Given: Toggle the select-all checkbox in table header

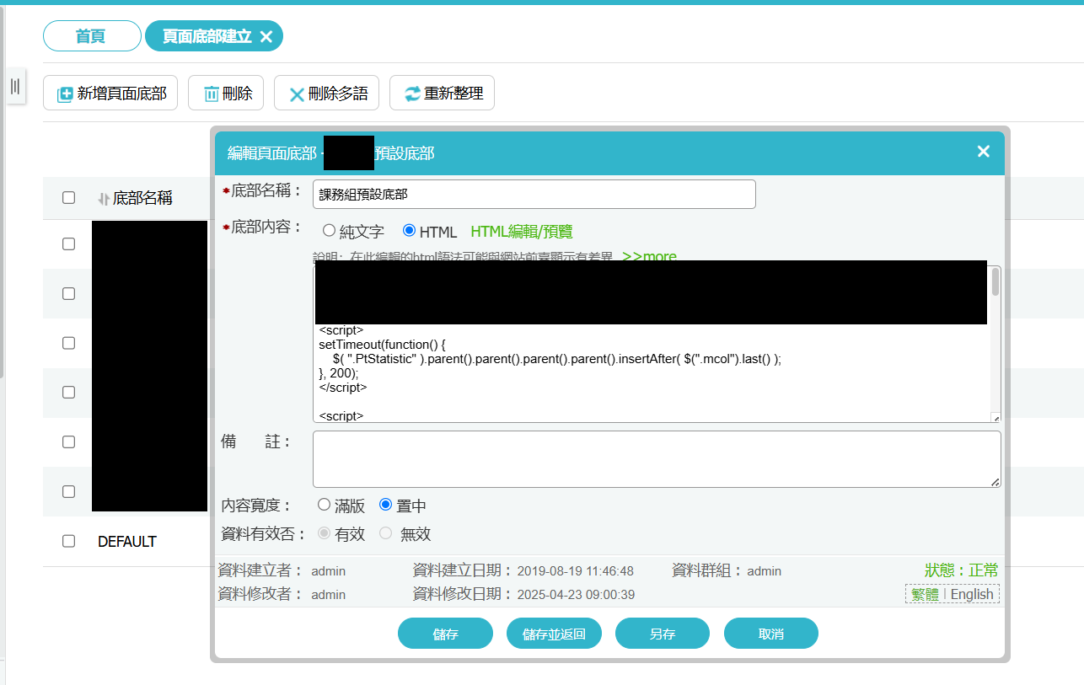Looking at the screenshot, I should (x=68, y=198).
